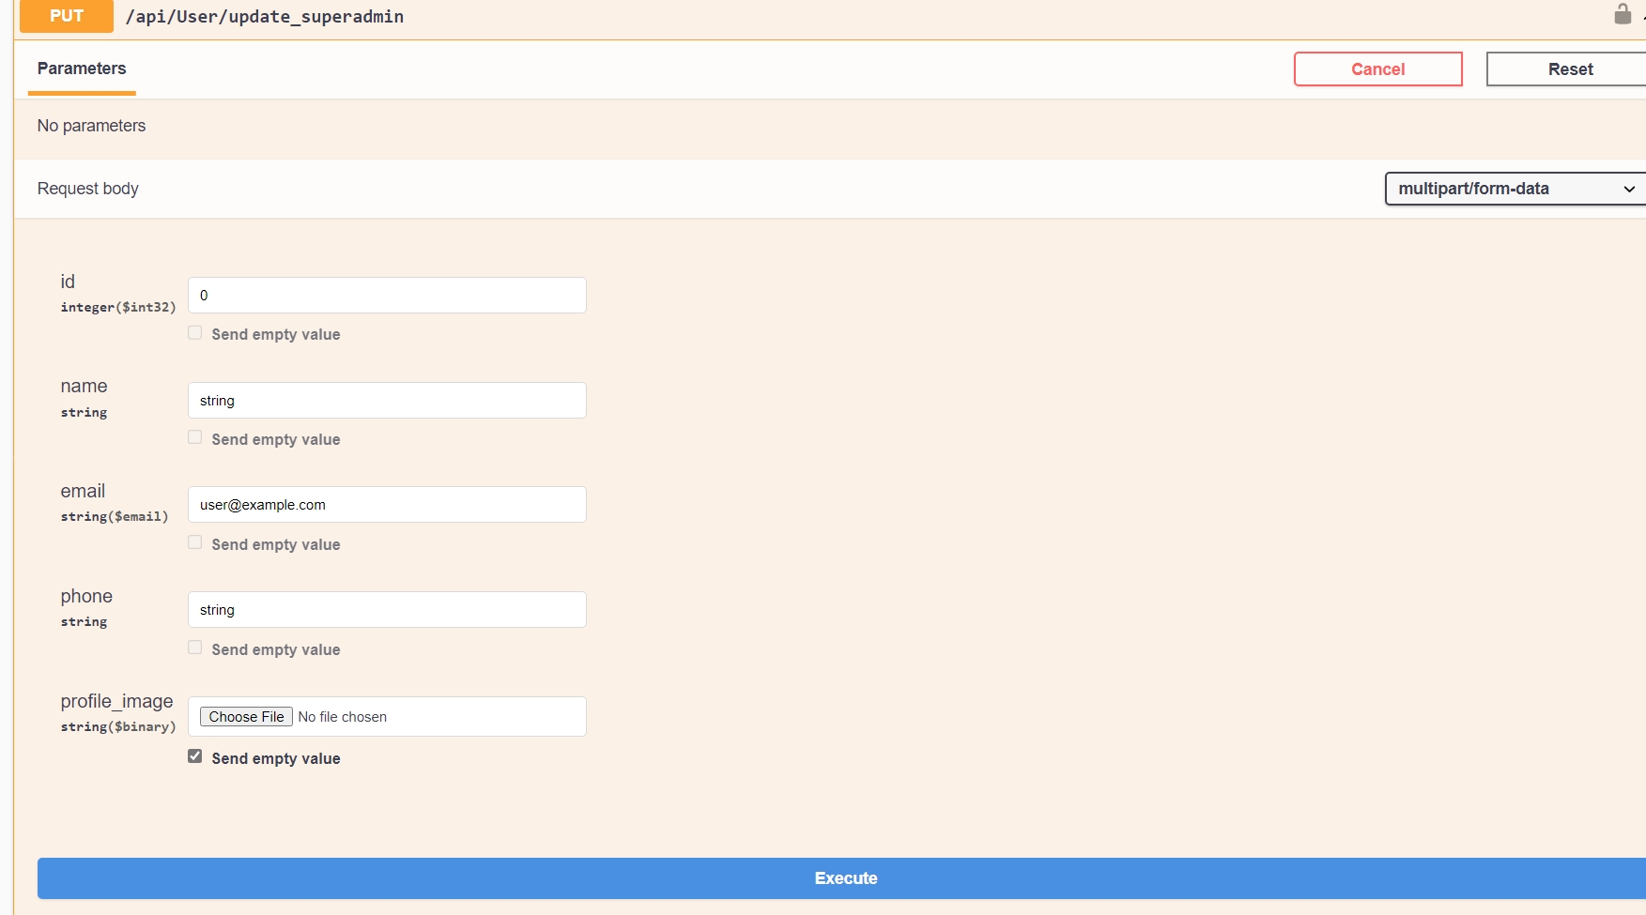
Task: Toggle Send empty value for name
Action: point(195,438)
